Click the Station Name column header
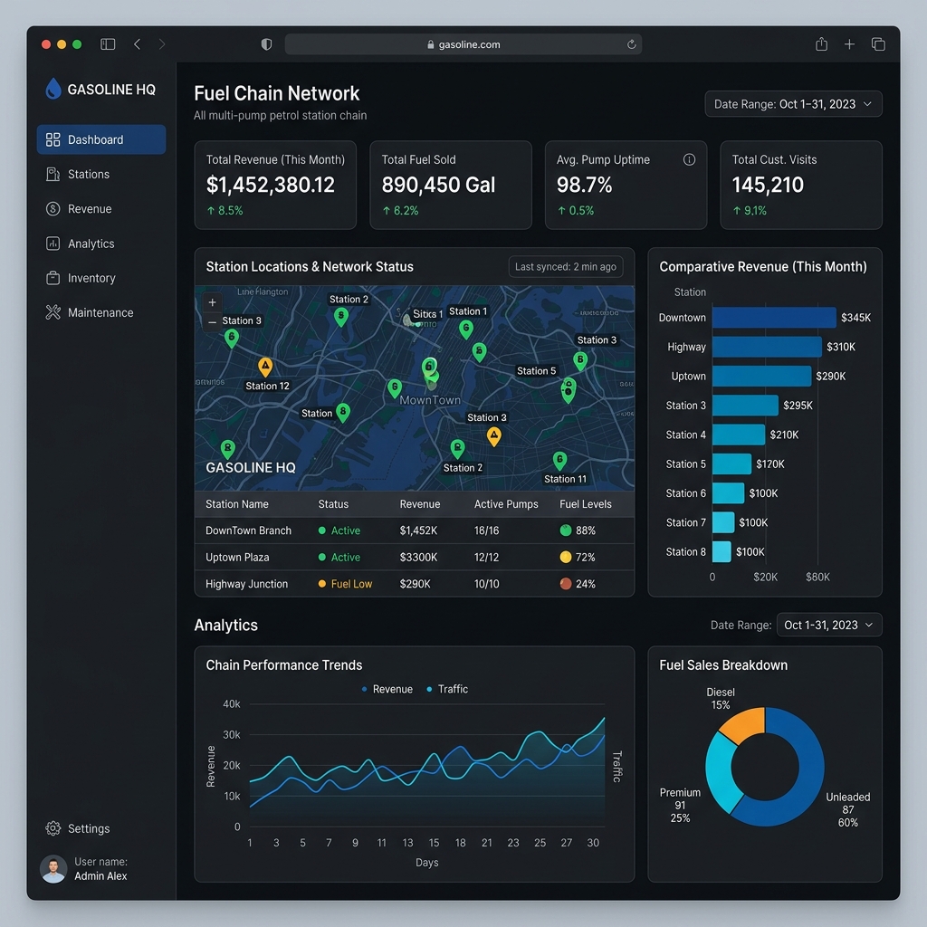The height and width of the screenshot is (927, 927). [236, 504]
